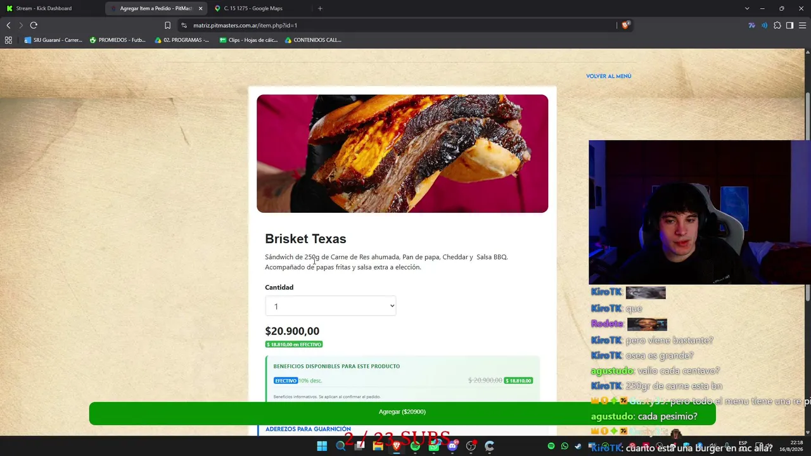Click the BENEFICIOS DISPONIBLES PARA ESTE PRODUCTO heading
This screenshot has width=811, height=456.
pos(336,366)
